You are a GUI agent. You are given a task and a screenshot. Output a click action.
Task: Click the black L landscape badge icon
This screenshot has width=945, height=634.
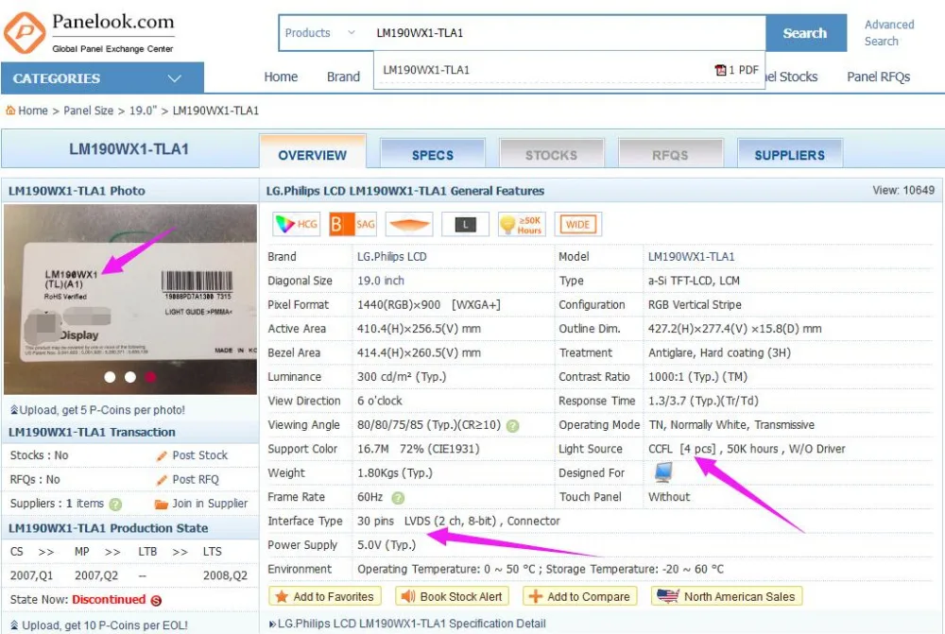[465, 224]
